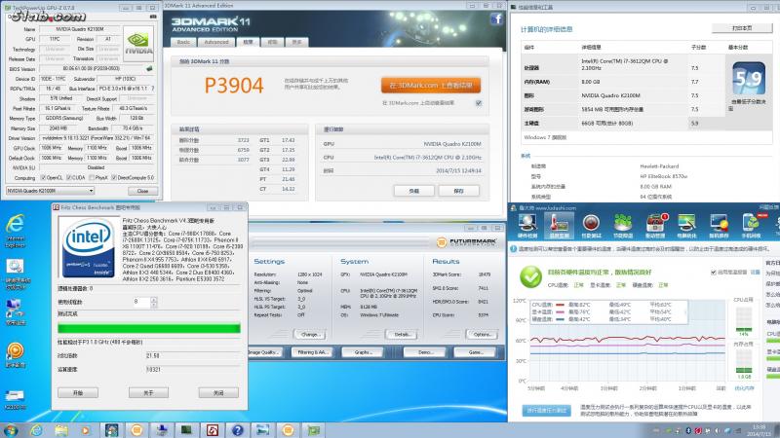This screenshot has width=780, height=438.
Task: Click the threads input field showing 8
Action: (x=141, y=302)
